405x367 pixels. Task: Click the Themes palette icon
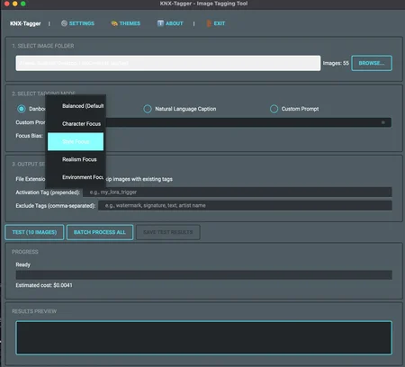click(x=114, y=23)
